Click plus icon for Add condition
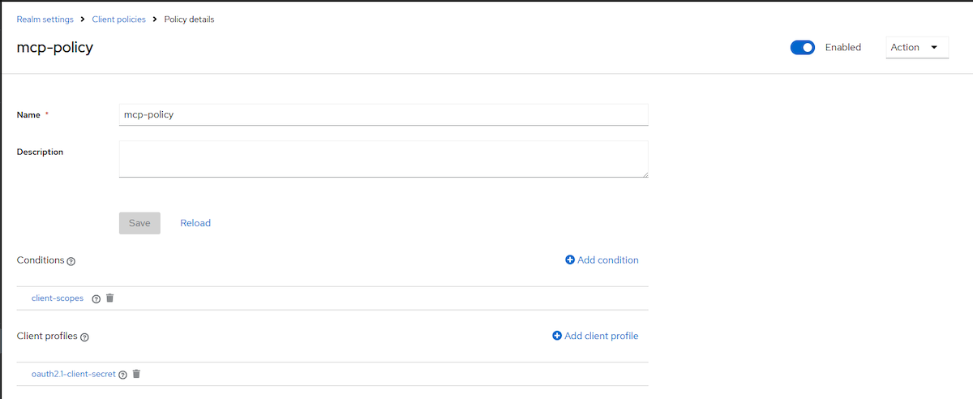The image size is (973, 399). (570, 260)
